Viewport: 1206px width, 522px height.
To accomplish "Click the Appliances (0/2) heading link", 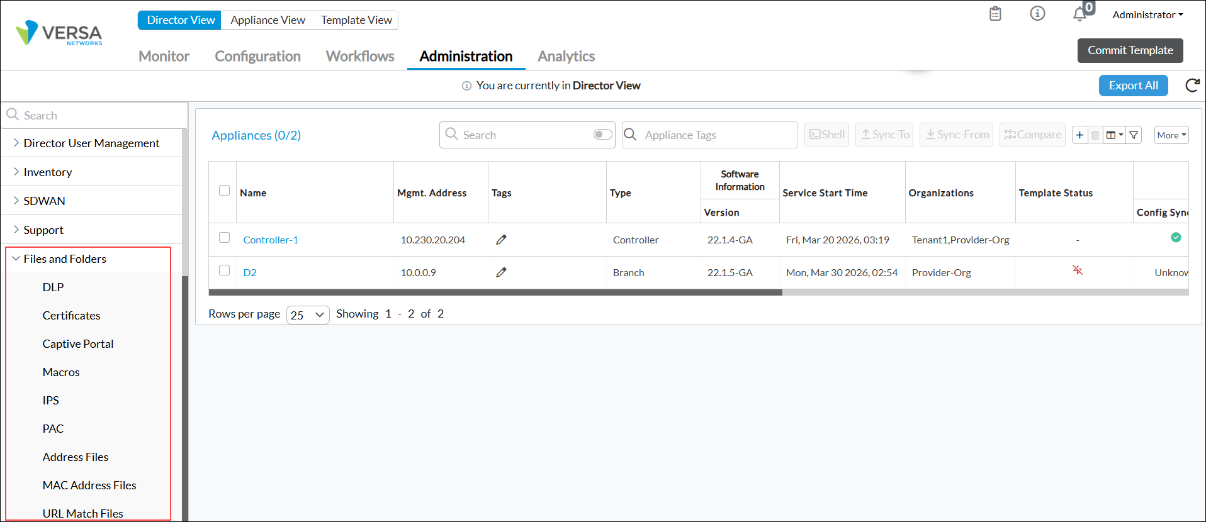I will 256,135.
